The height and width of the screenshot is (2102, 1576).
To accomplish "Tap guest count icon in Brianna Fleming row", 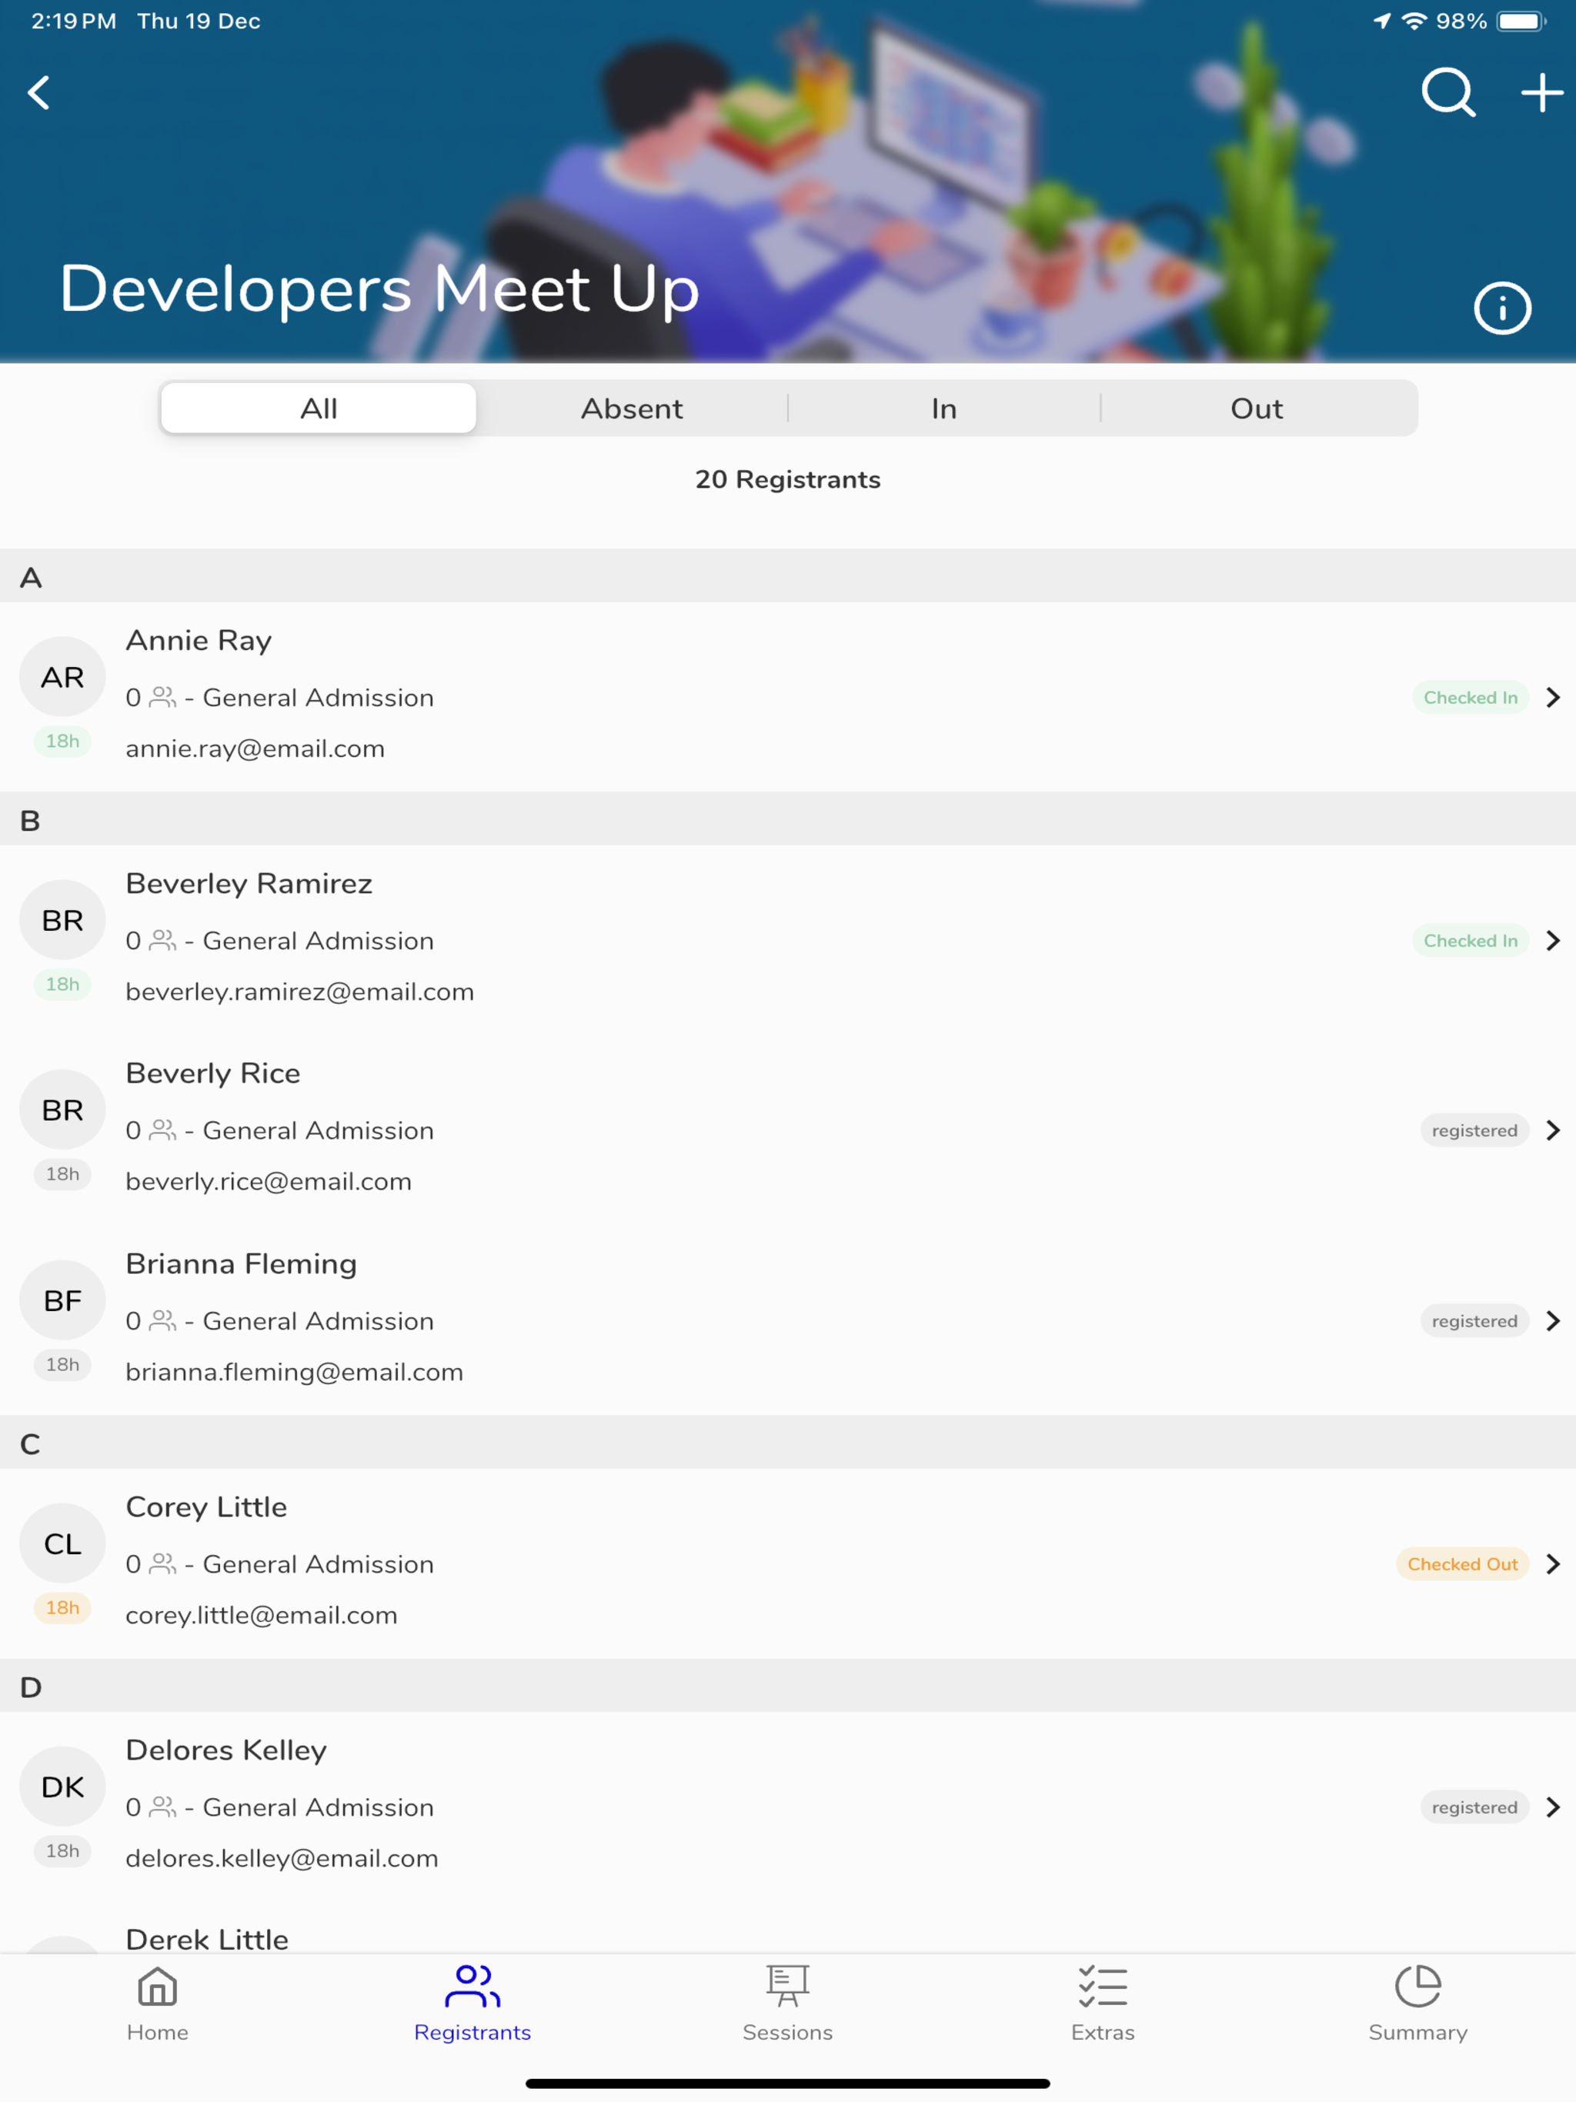I will pyautogui.click(x=163, y=1320).
